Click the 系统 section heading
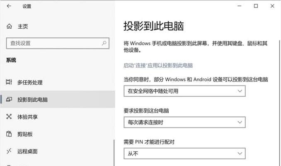The image size is (281, 166). coord(11,60)
